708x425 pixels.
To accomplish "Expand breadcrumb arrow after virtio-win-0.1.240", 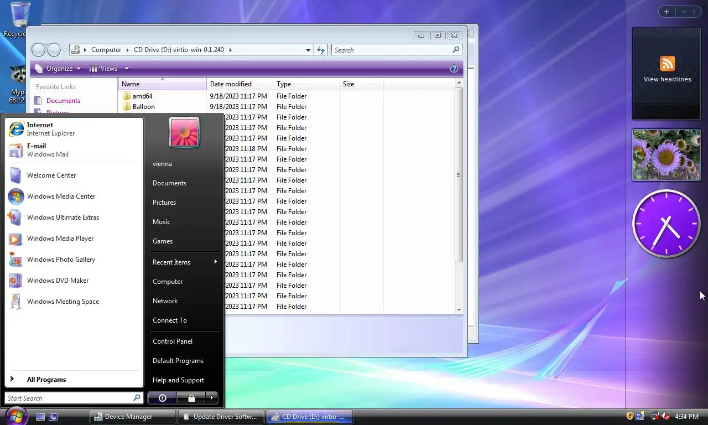I will pyautogui.click(x=231, y=50).
